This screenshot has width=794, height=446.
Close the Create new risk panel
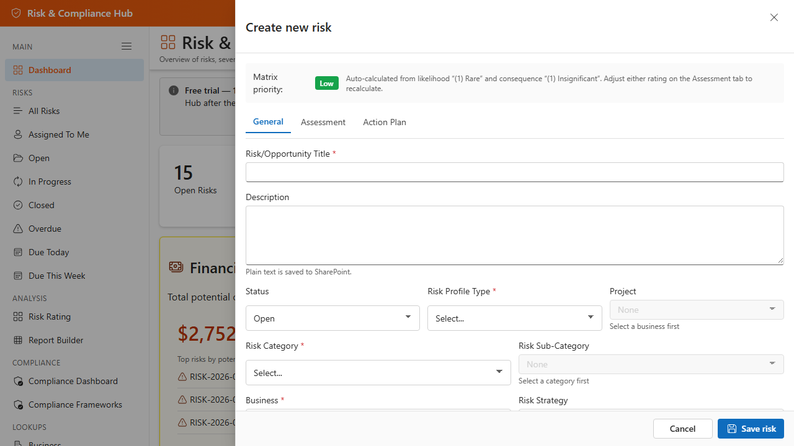774,17
